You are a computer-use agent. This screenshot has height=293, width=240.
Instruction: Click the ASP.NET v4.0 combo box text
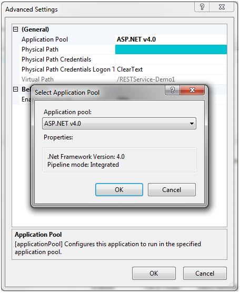point(63,124)
